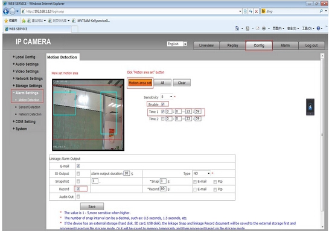Click the red stop-loading X icon

pyautogui.click(x=256, y=11)
